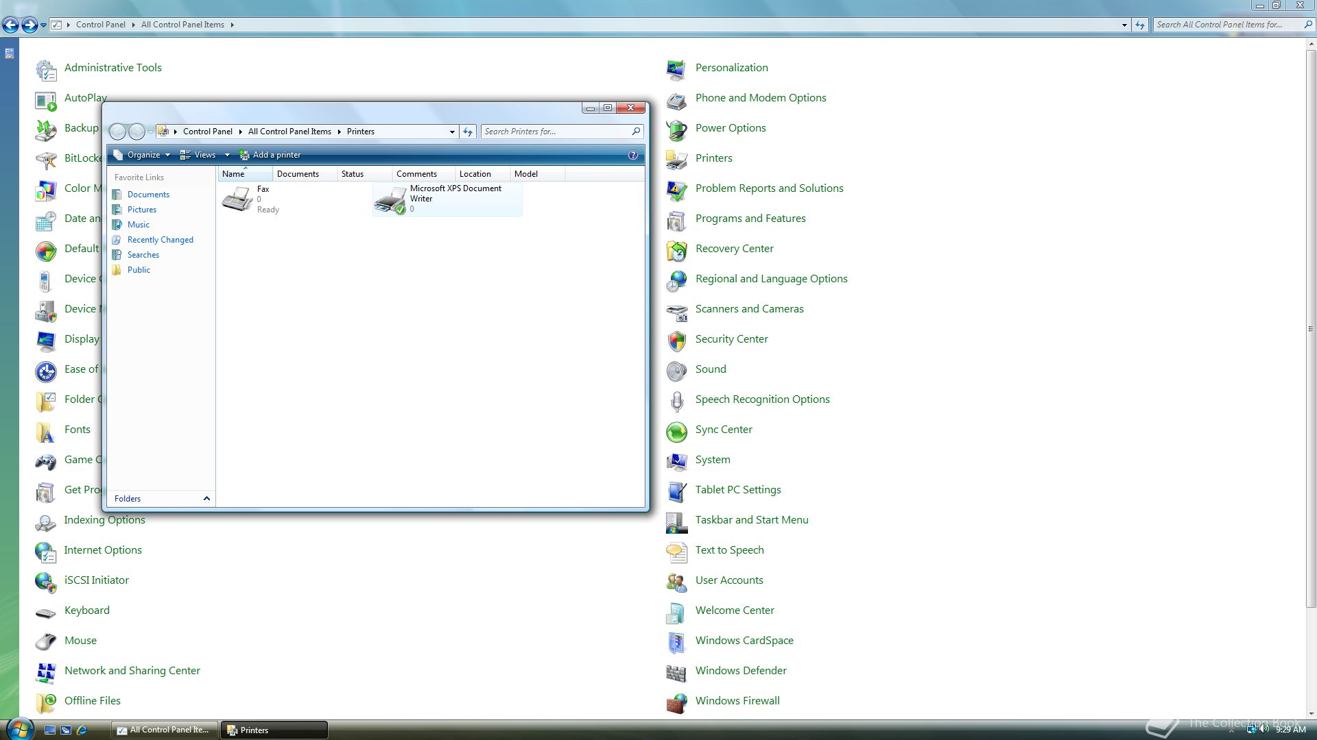The width and height of the screenshot is (1317, 740).
Task: Click Internet Explorer quick launch icon
Action: tap(82, 730)
